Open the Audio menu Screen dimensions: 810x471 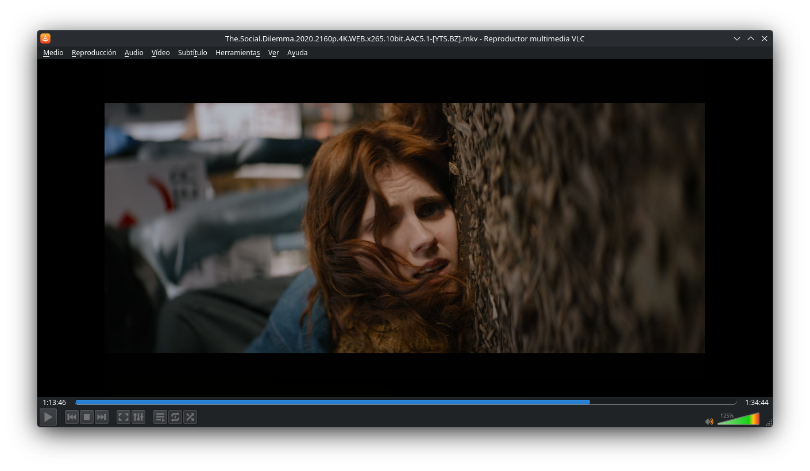[134, 53]
